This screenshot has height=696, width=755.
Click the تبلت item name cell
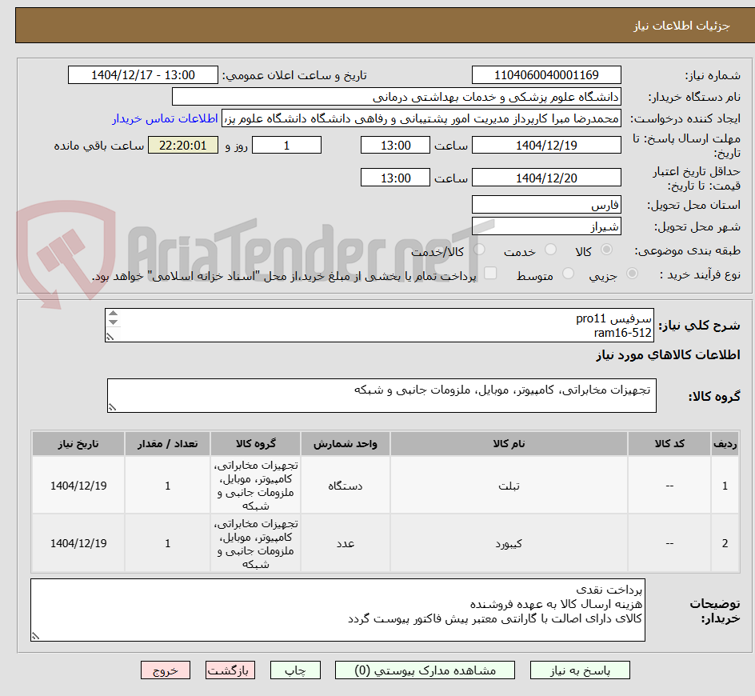point(509,486)
